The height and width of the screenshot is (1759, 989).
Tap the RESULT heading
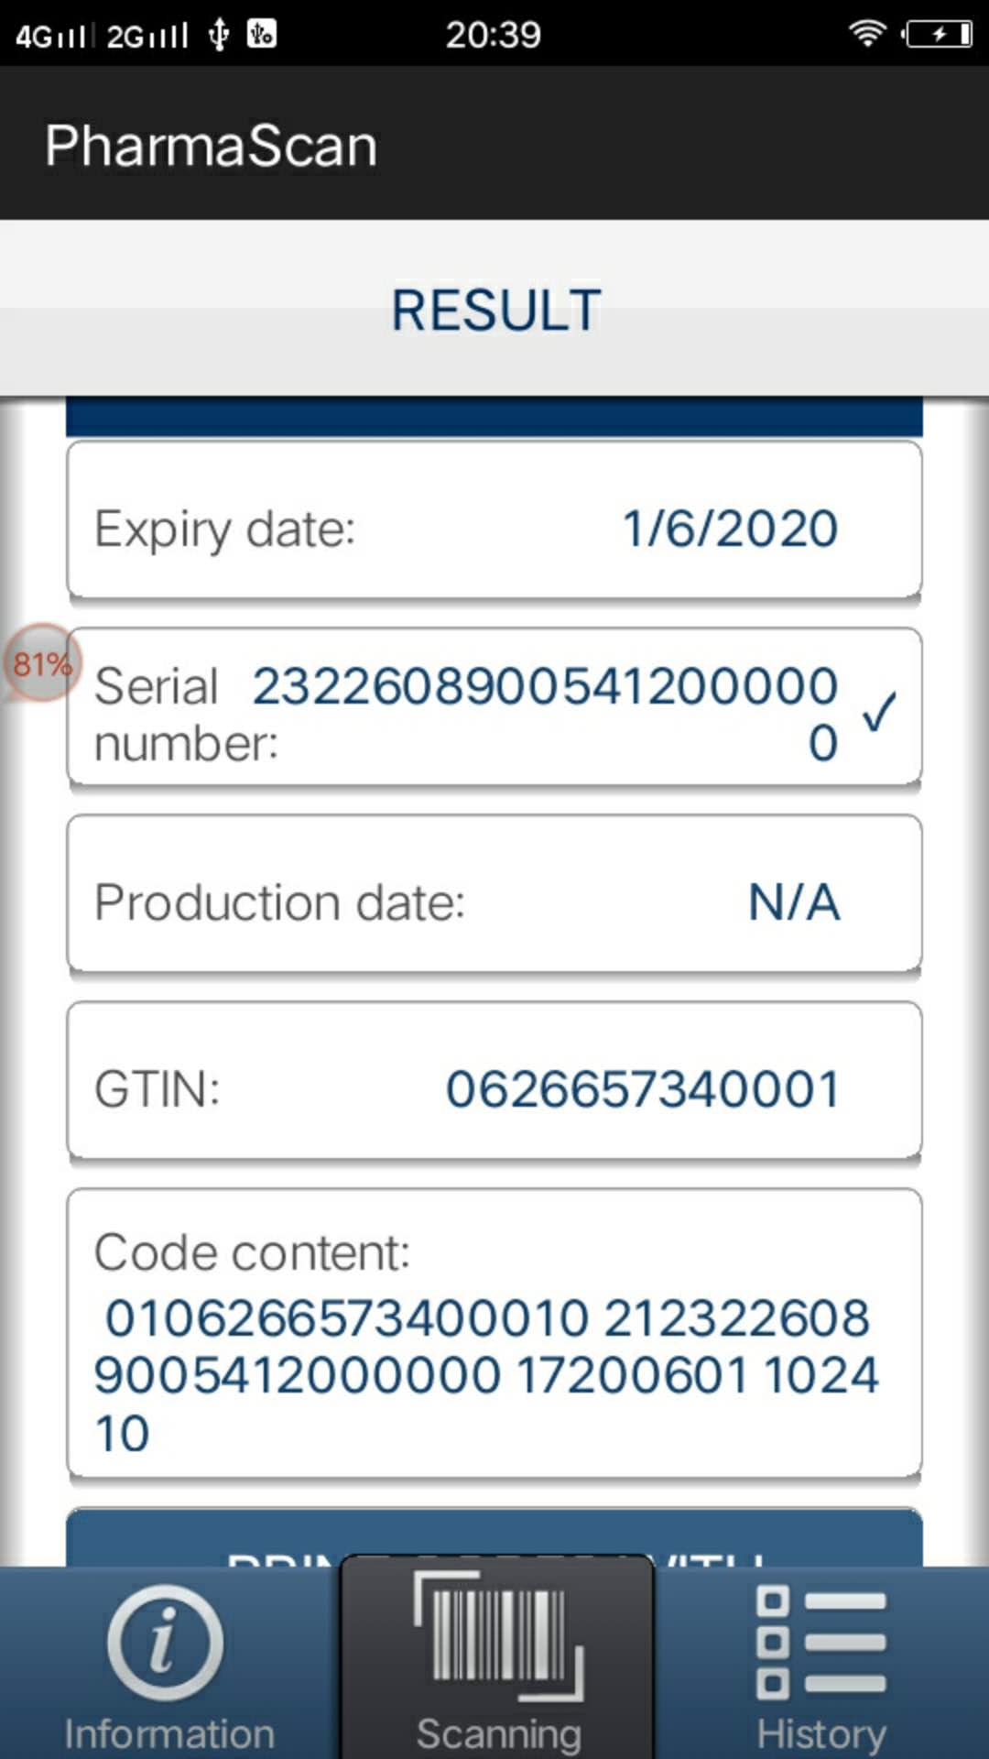[x=495, y=310]
